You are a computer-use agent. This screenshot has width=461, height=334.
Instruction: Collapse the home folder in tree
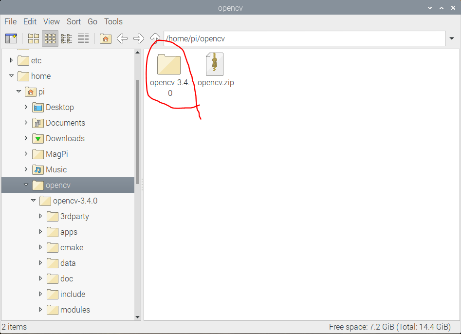pos(11,76)
